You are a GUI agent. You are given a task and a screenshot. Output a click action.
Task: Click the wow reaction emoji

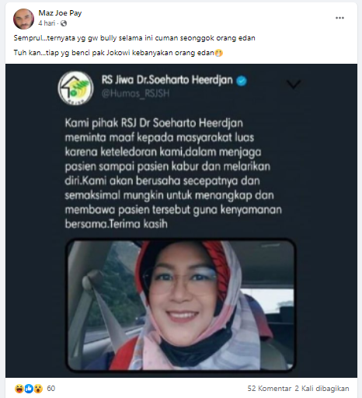click(x=38, y=389)
